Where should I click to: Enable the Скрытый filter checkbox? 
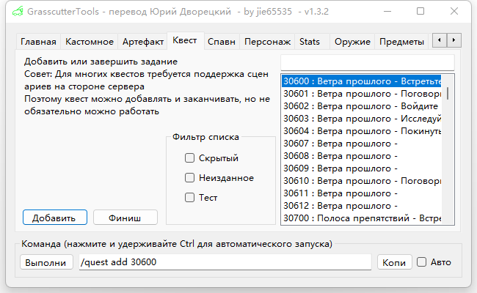click(x=189, y=157)
